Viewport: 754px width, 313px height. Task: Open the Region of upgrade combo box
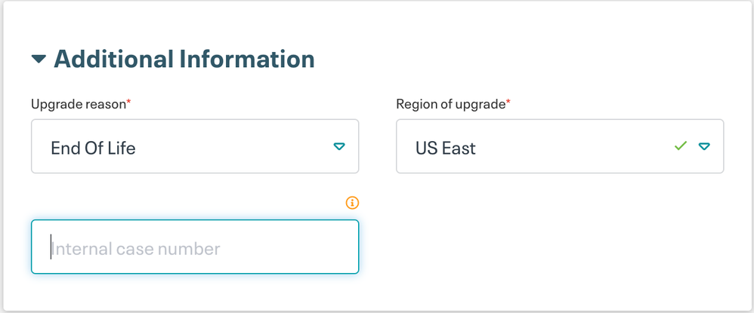click(560, 146)
